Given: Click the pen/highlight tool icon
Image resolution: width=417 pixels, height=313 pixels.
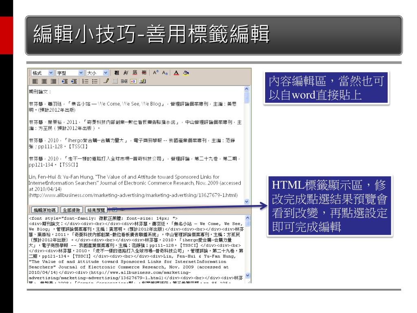Looking at the screenshot, I should [x=106, y=81].
